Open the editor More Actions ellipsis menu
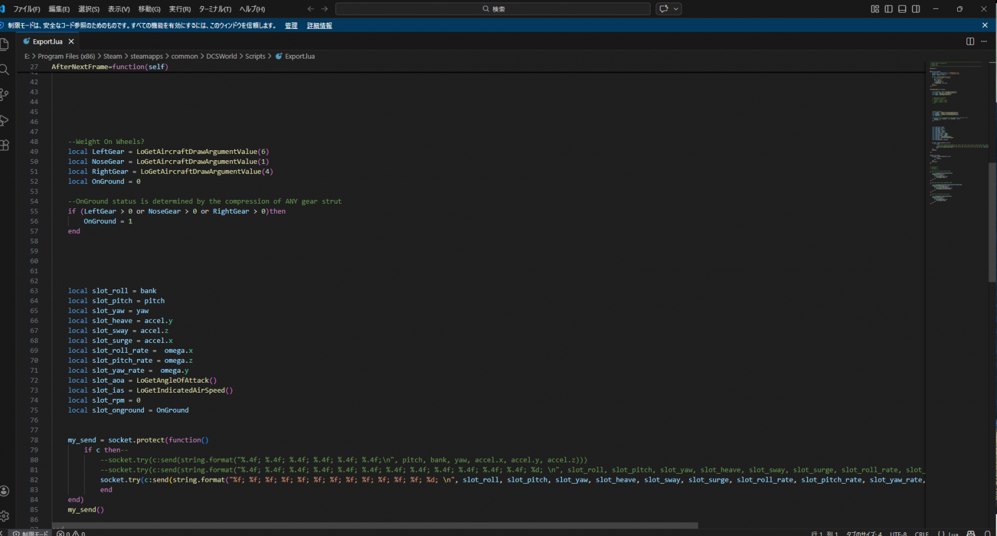The width and height of the screenshot is (997, 536). click(x=984, y=41)
